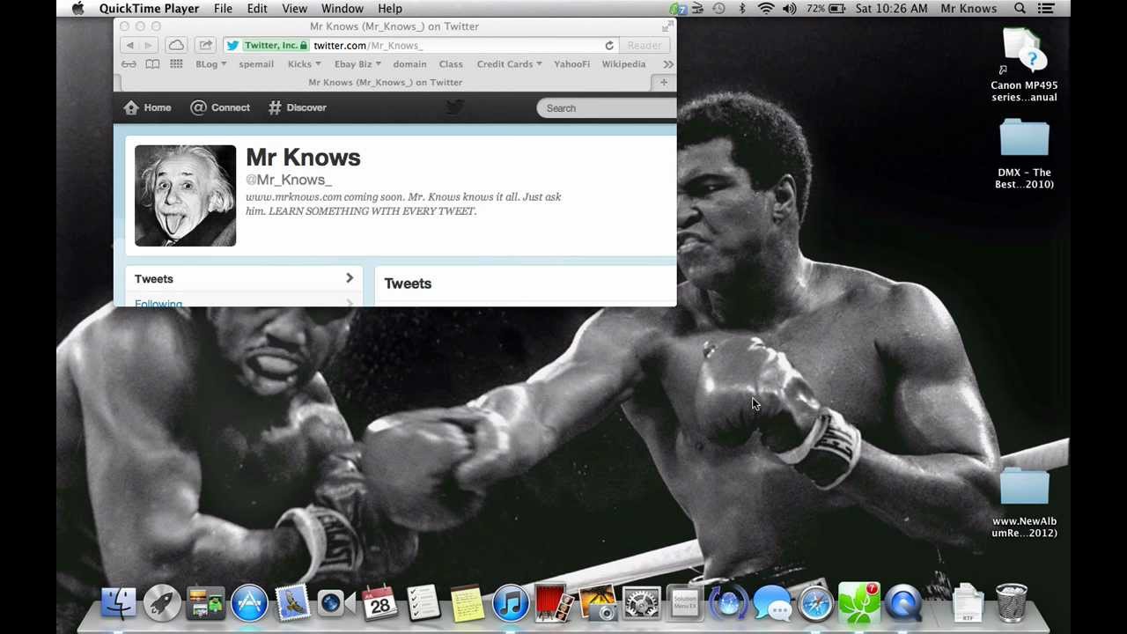Open the Apple menu
Viewport: 1127px width, 634px height.
coord(78,9)
